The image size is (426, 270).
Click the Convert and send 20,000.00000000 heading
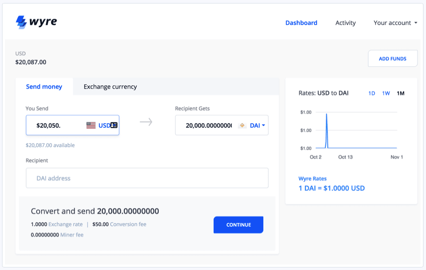pyautogui.click(x=95, y=211)
